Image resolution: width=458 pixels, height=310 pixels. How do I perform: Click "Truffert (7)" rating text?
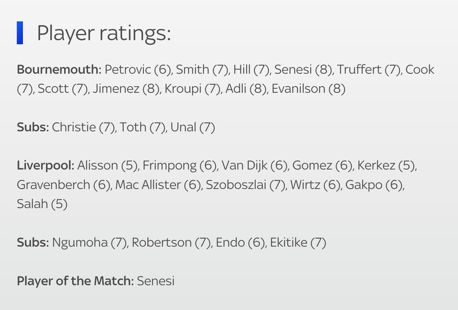[369, 70]
